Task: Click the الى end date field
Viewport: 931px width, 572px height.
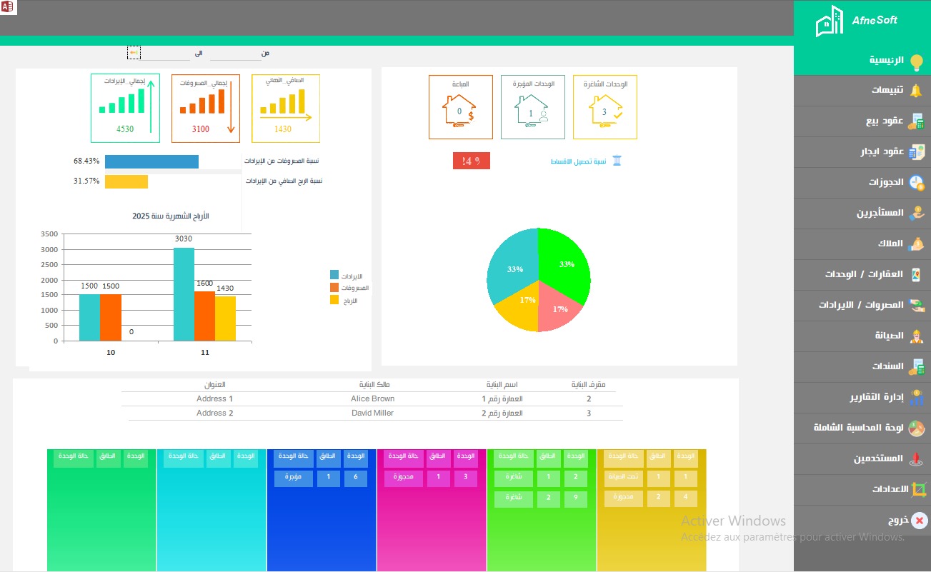Action: point(166,54)
